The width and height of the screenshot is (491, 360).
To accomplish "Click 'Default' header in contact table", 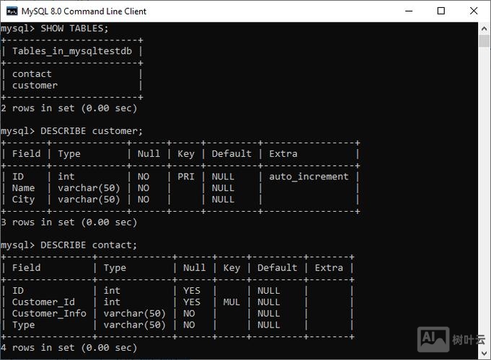I will (277, 268).
